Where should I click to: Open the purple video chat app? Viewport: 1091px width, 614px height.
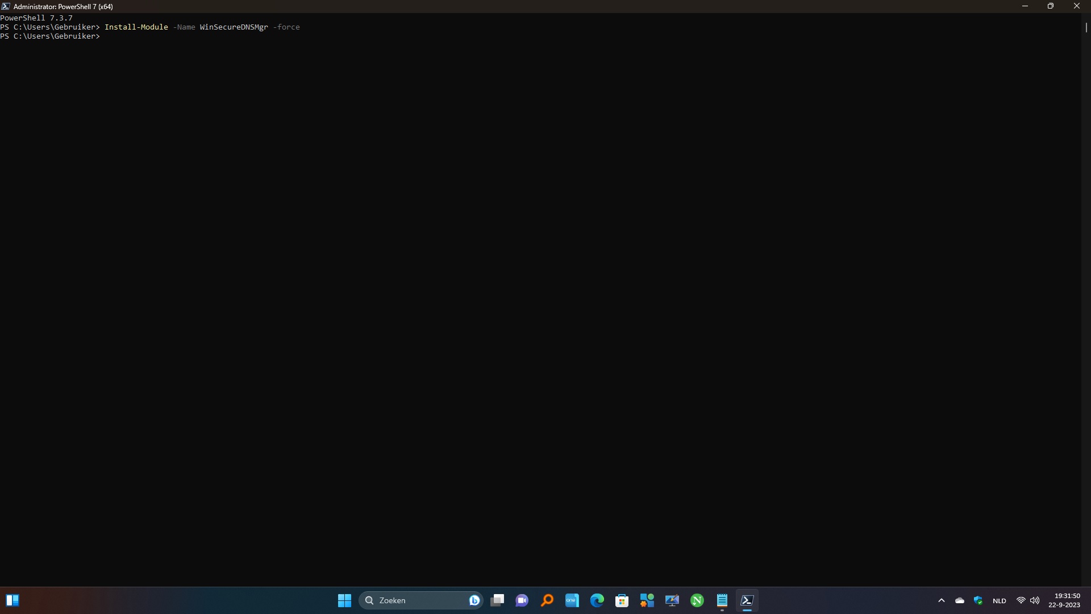(x=522, y=600)
